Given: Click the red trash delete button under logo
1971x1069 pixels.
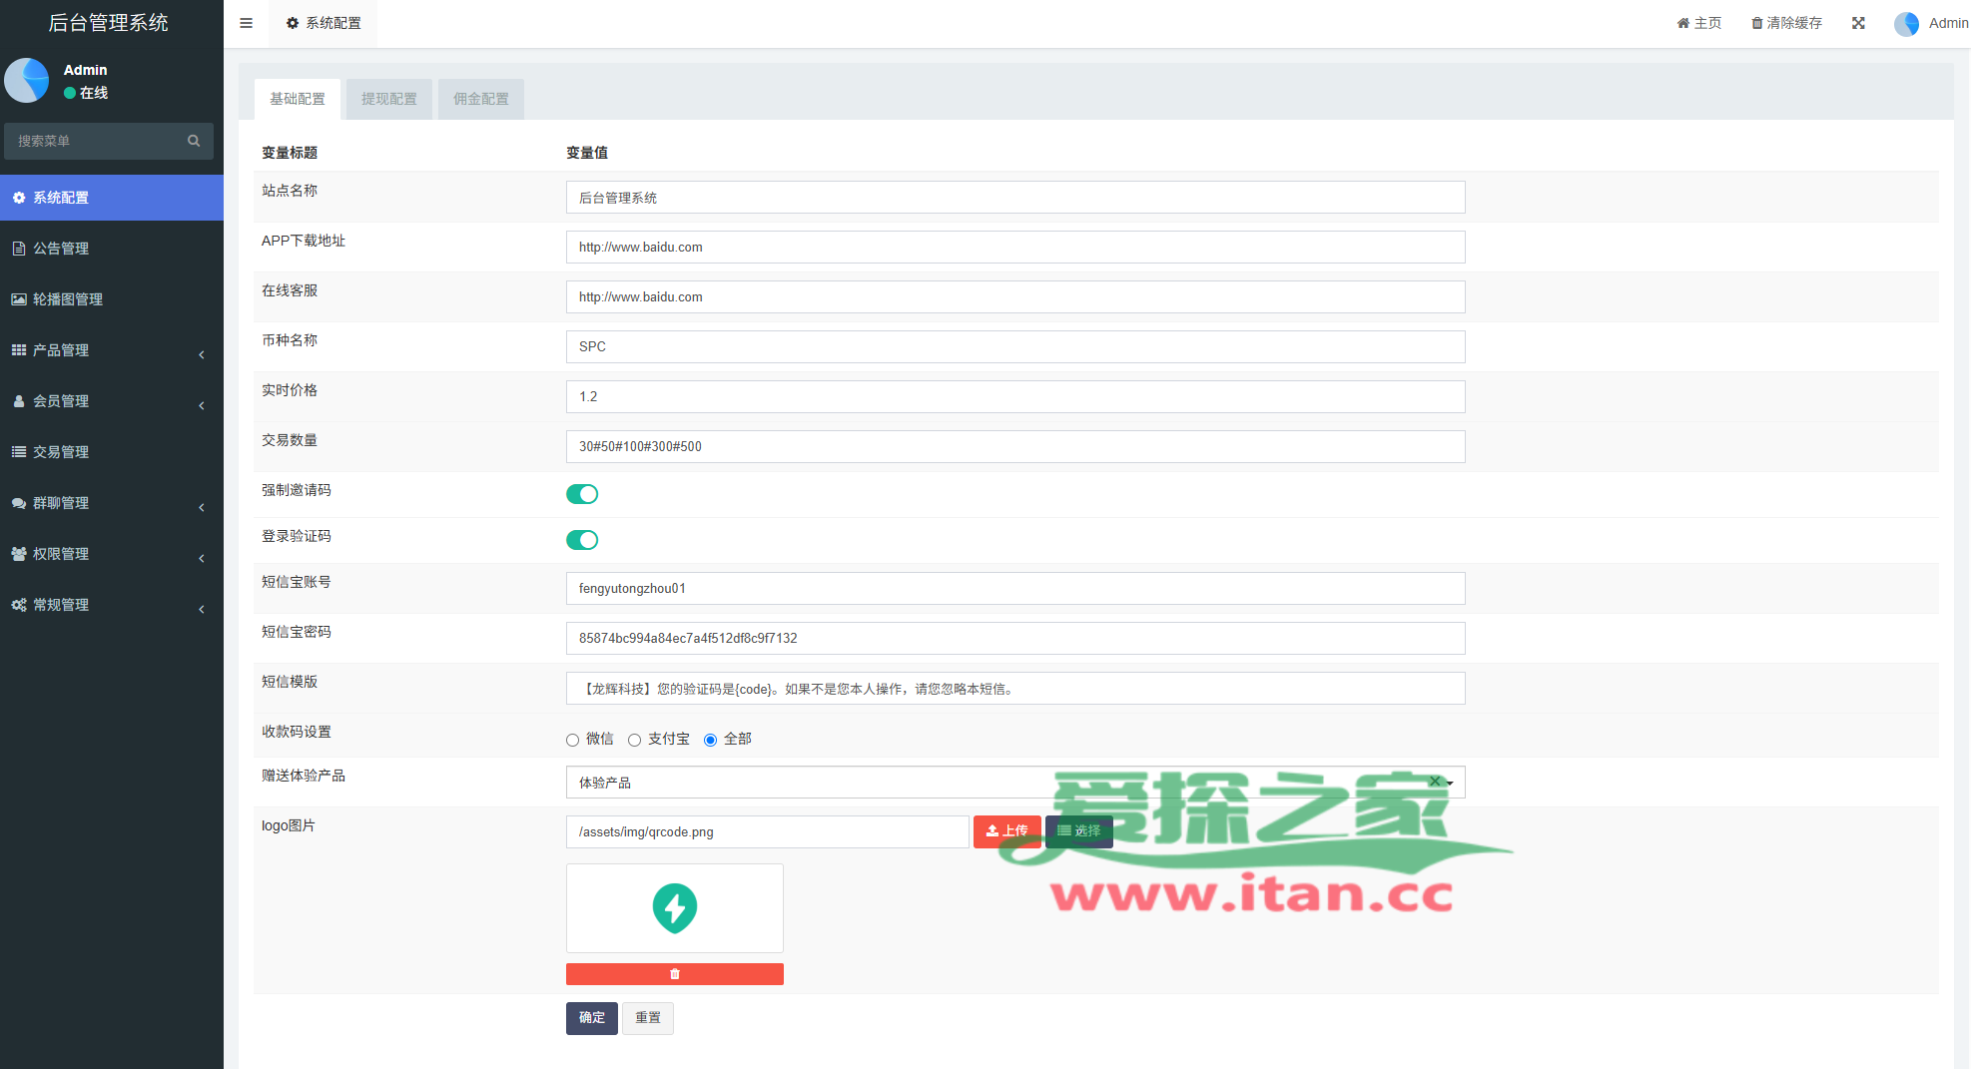Looking at the screenshot, I should click(674, 974).
